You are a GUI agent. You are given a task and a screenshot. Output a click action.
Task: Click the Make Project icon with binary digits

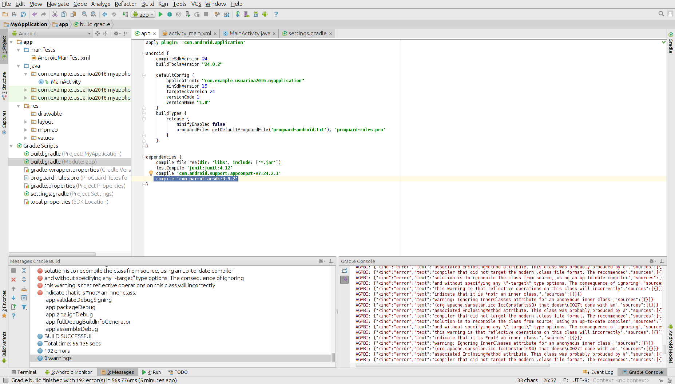click(x=125, y=14)
